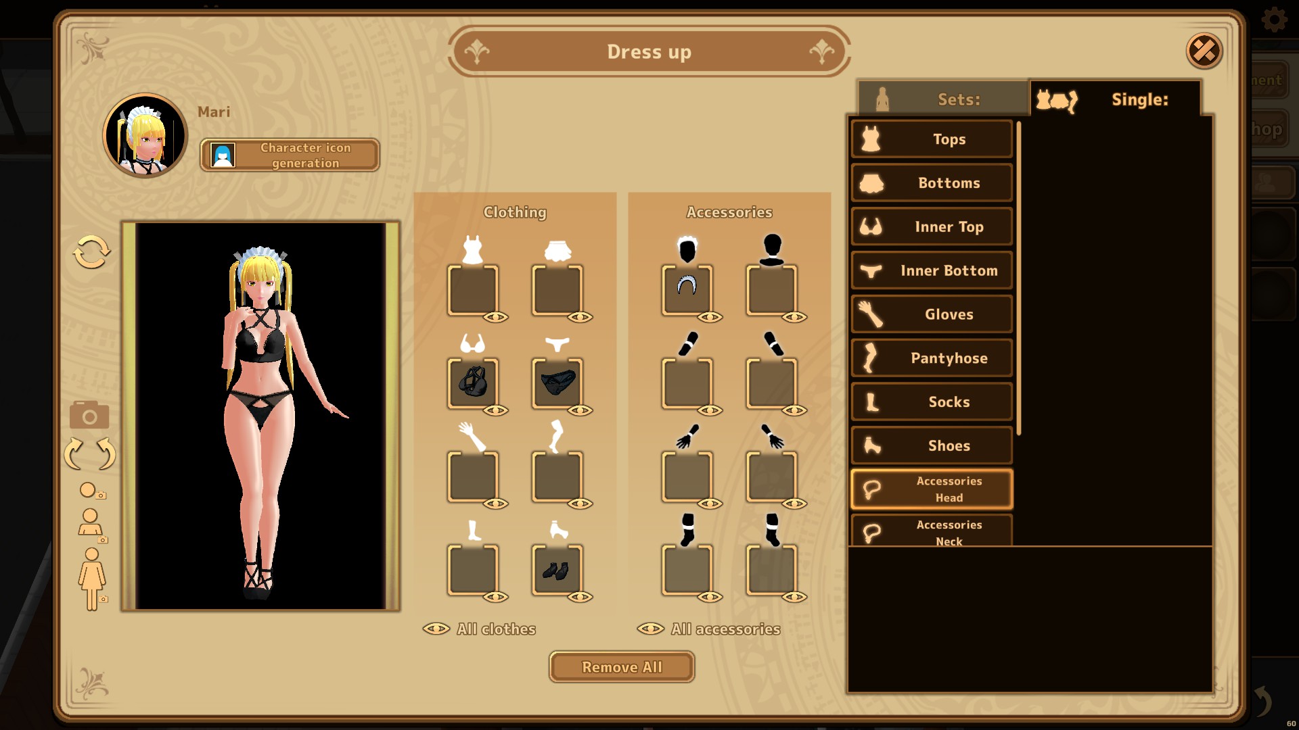Open the Accessories Head category
This screenshot has width=1299, height=730.
pos(932,489)
